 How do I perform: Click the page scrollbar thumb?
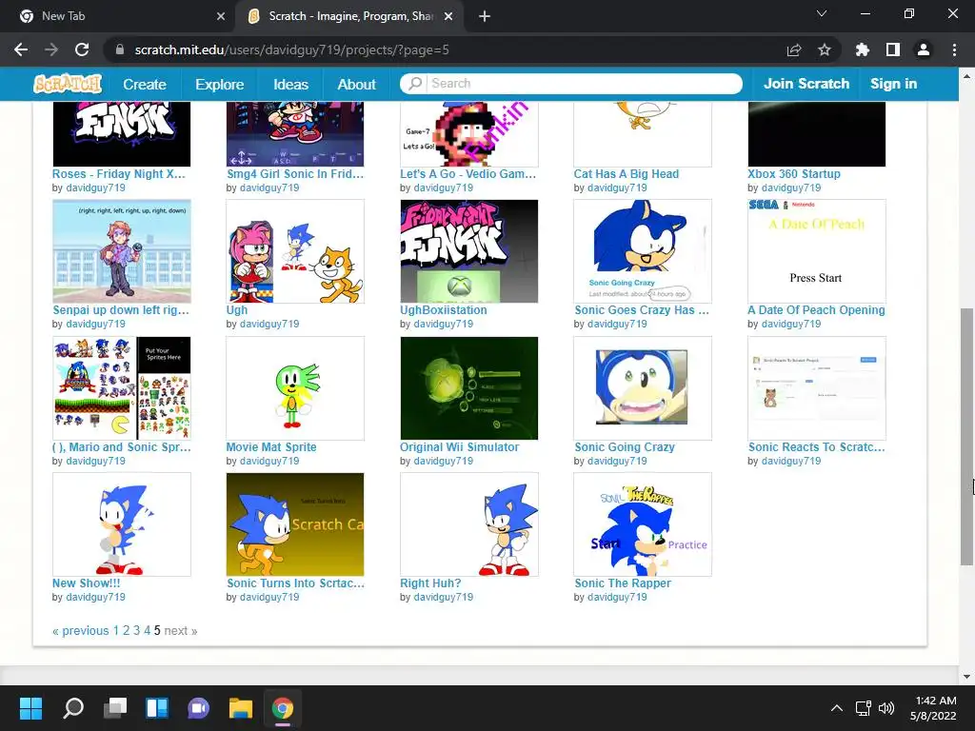coord(966,436)
